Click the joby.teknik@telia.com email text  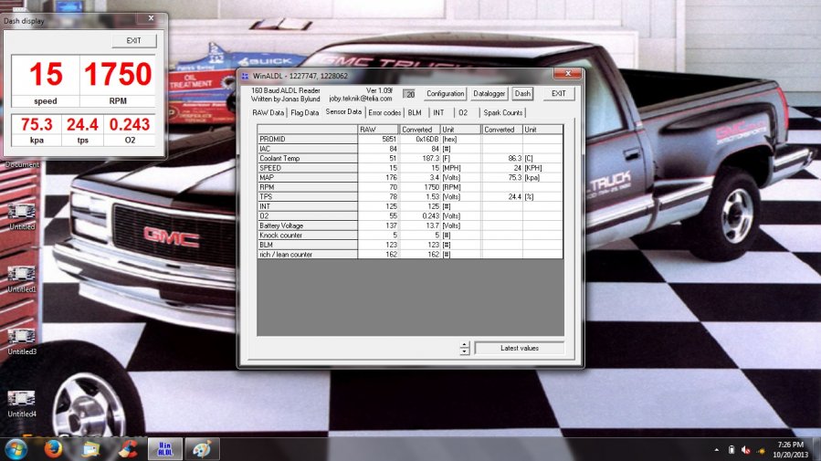[x=361, y=99]
